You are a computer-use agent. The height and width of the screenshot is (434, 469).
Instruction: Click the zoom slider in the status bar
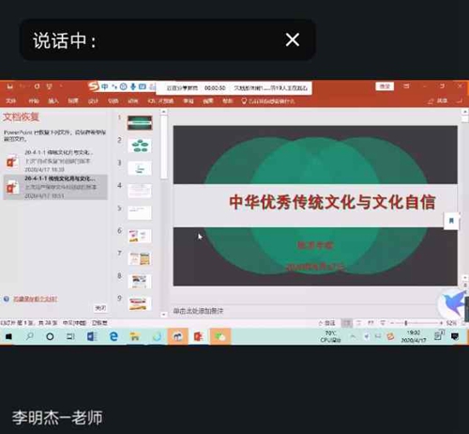pyautogui.click(x=406, y=323)
